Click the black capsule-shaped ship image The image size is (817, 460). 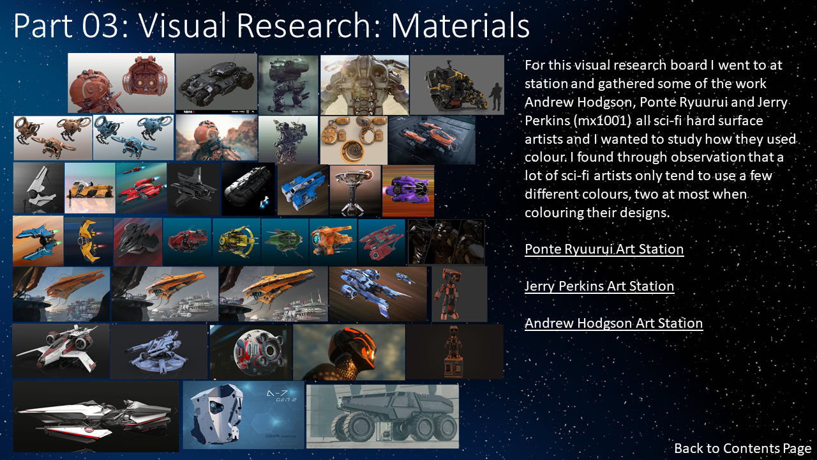coord(248,188)
